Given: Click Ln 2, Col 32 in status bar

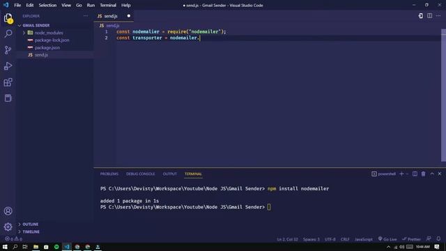Looking at the screenshot, I should coord(287,239).
